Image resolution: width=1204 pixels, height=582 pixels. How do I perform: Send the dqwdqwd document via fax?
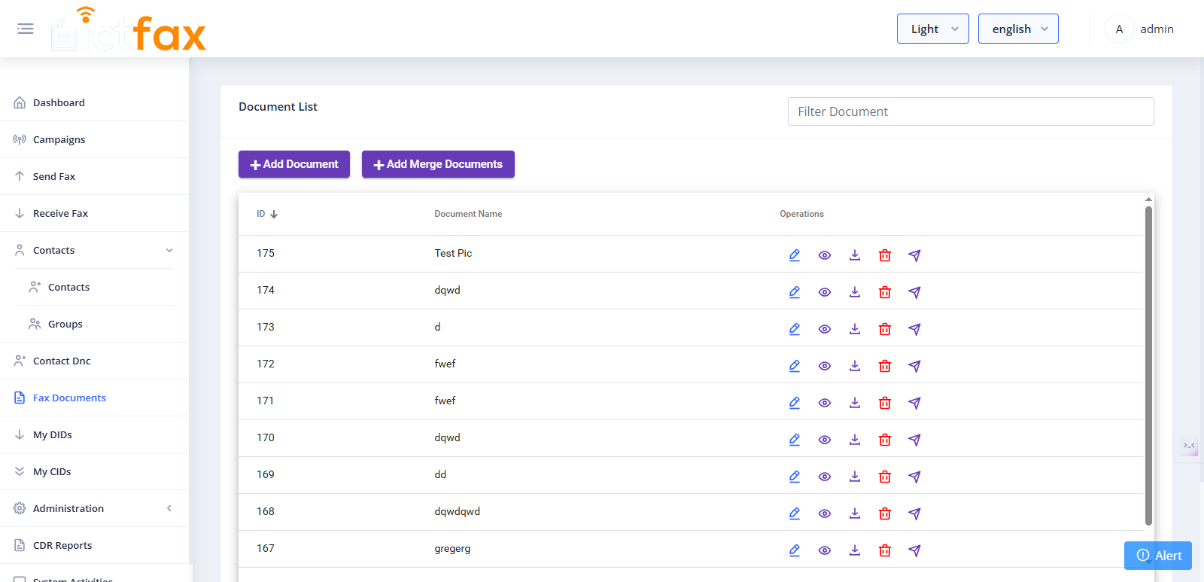pos(914,513)
